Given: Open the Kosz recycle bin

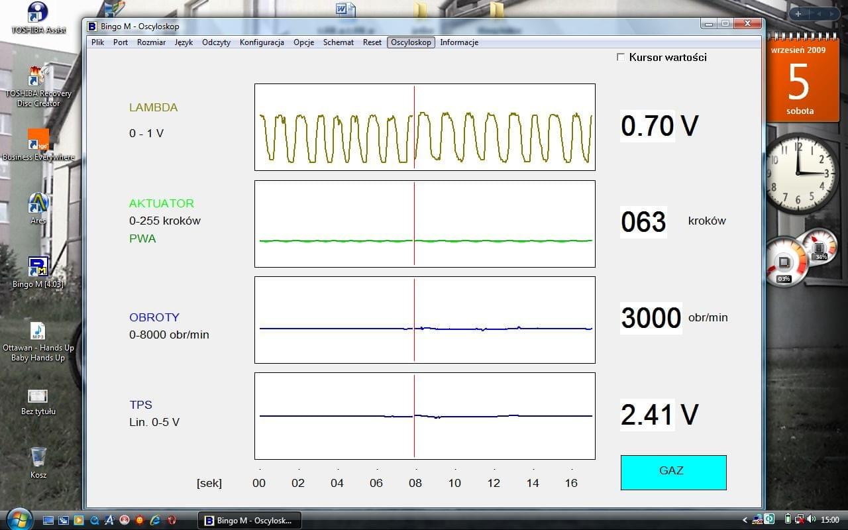Looking at the screenshot, I should pyautogui.click(x=38, y=462).
